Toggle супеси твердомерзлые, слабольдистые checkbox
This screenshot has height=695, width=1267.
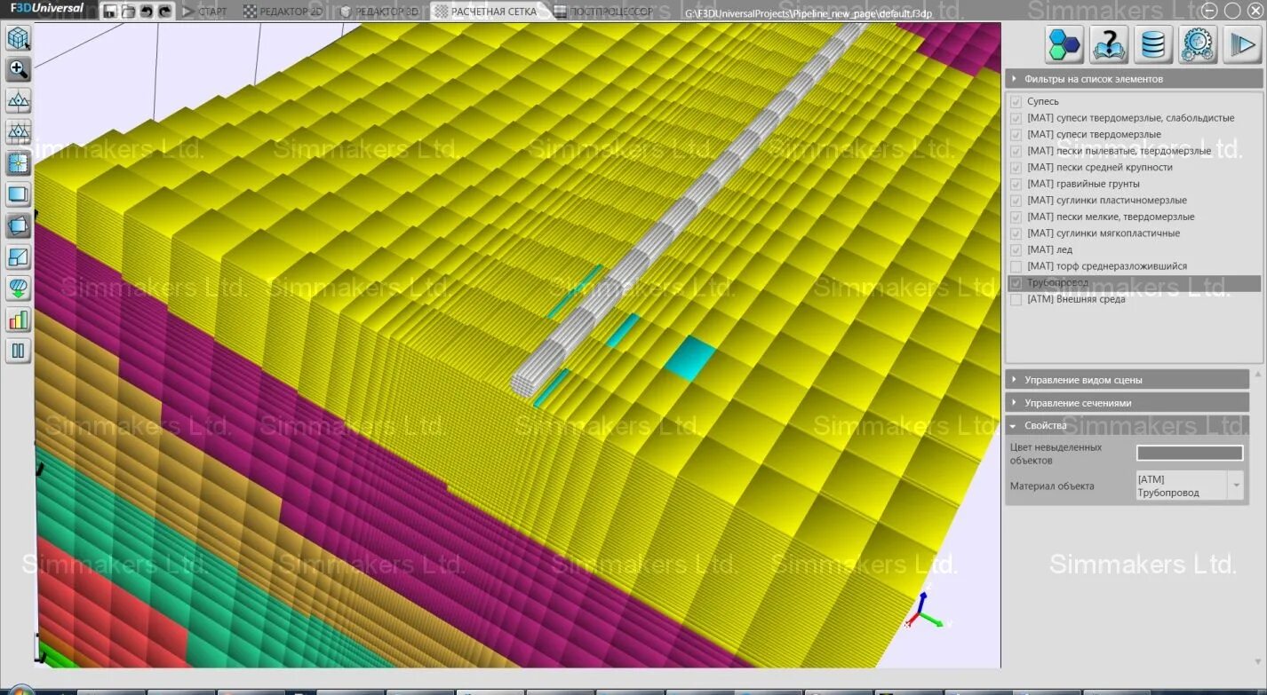click(1016, 118)
